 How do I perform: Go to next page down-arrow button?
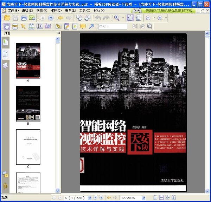(51, 18)
